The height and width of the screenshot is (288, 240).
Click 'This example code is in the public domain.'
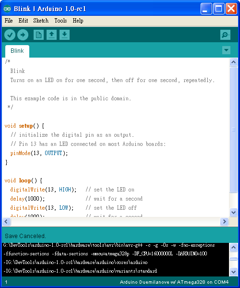click(71, 98)
